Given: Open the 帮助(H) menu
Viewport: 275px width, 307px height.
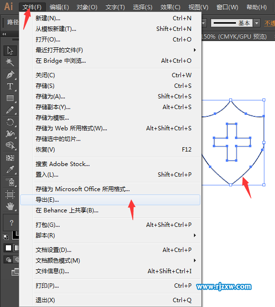Looking at the screenshot, I should [256, 7].
